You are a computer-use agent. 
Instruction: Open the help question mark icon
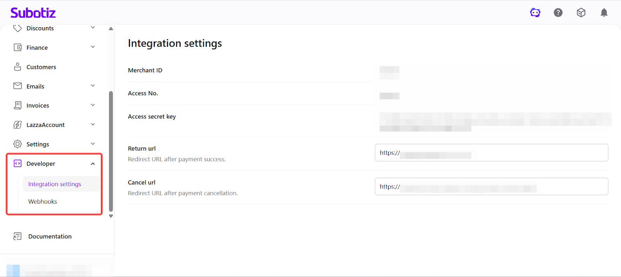point(558,13)
